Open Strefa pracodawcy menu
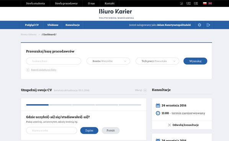Image resolution: width=229 pixels, height=141 pixels. tap(66, 3)
